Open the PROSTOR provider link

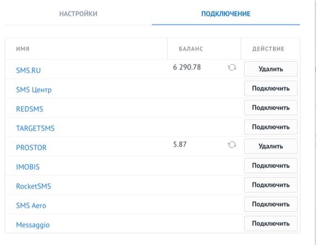pos(31,148)
